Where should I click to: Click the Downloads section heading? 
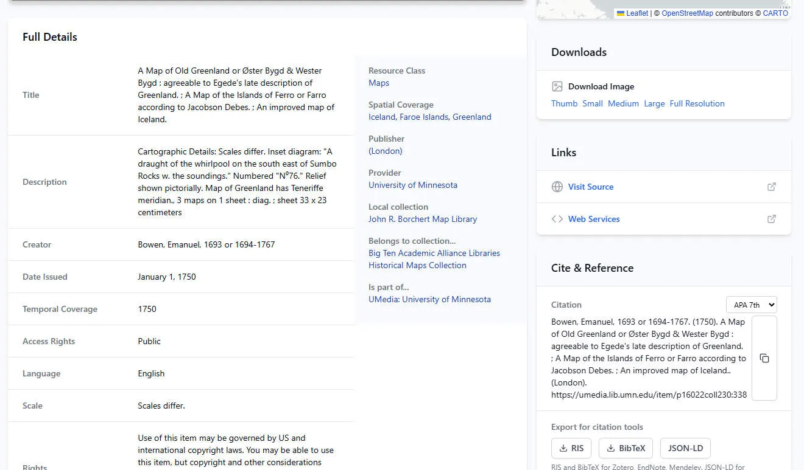pyautogui.click(x=579, y=52)
